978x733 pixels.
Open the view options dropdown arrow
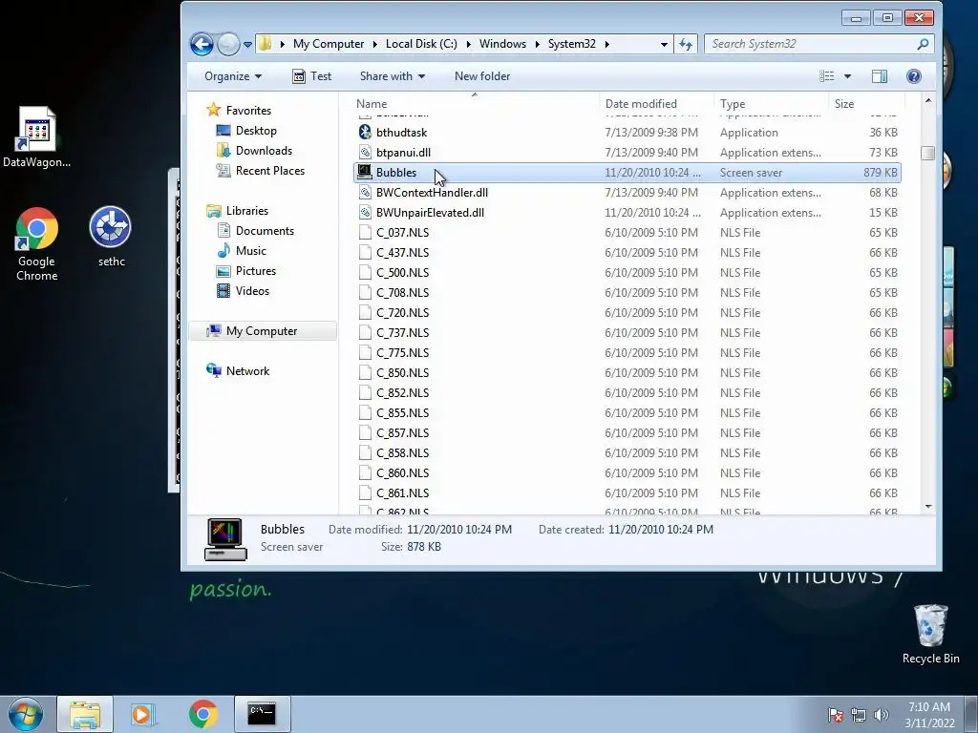(847, 76)
